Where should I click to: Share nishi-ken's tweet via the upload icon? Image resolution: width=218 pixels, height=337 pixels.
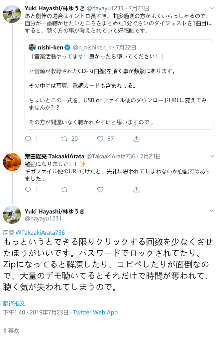click(x=136, y=139)
